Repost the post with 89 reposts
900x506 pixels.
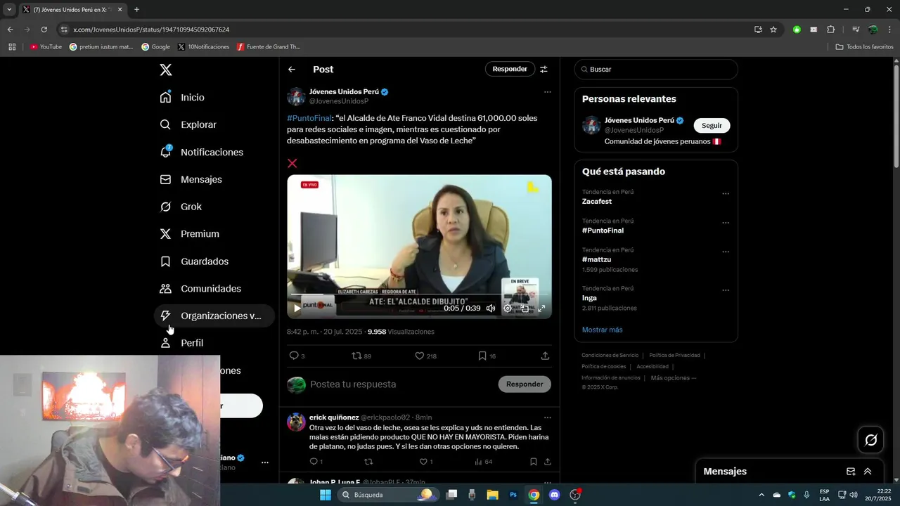361,356
